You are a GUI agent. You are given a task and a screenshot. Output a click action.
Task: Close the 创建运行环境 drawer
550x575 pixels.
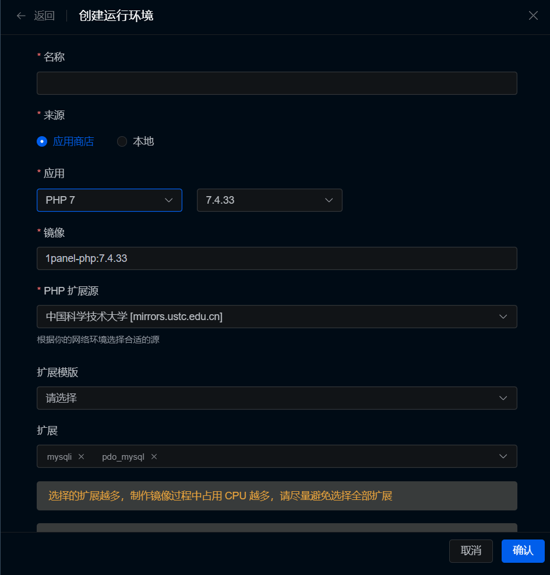click(533, 15)
